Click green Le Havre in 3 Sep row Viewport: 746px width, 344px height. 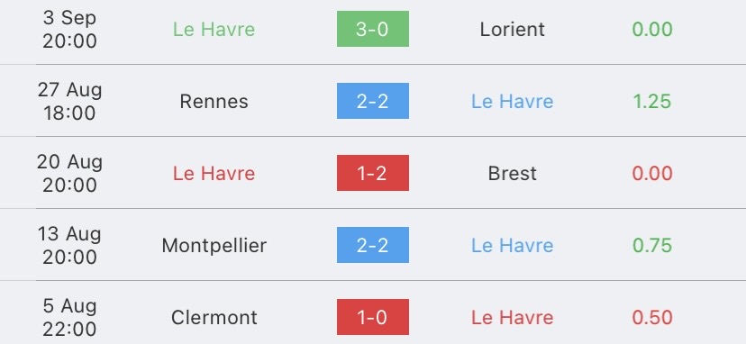214,30
